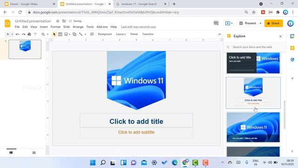
Task: Add new slide with plus button
Action: tap(7, 34)
